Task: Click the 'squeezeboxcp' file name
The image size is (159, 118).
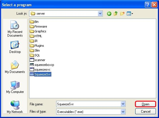Action: click(44, 65)
